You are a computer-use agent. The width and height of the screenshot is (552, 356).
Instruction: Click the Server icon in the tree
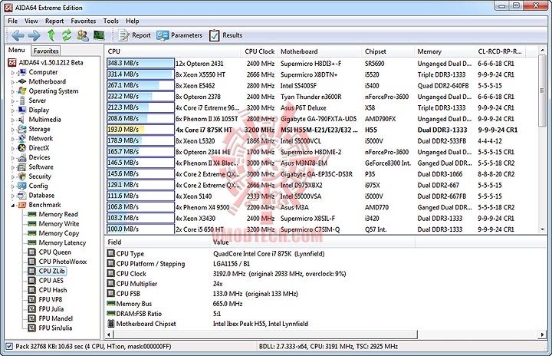(21, 101)
